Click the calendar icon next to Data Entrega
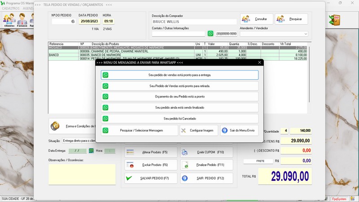Viewport: 359px width, 202px height. tap(91, 150)
